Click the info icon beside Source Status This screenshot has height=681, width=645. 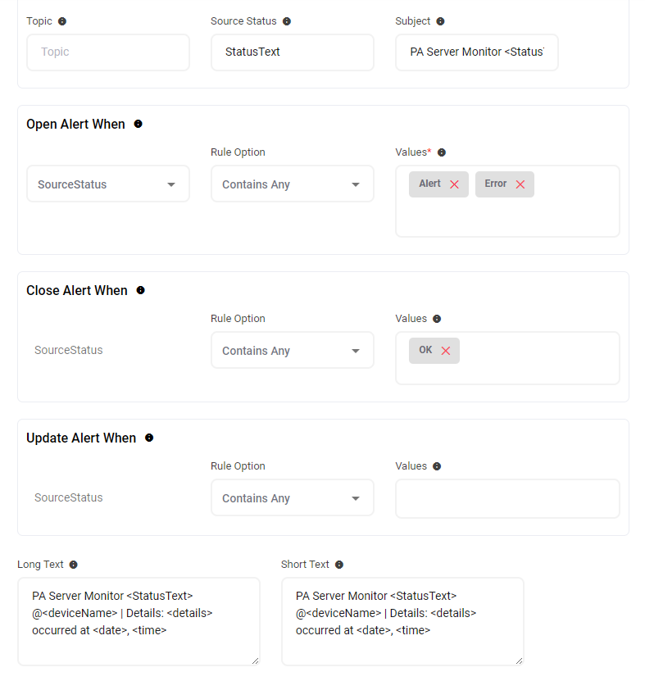(286, 21)
